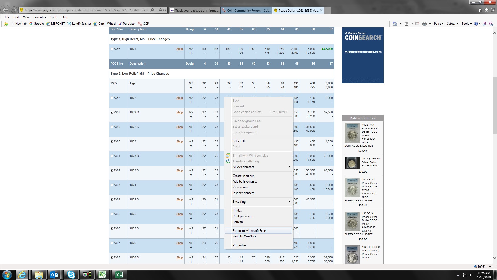Click the RSS feeds icon in command bar

point(406,24)
